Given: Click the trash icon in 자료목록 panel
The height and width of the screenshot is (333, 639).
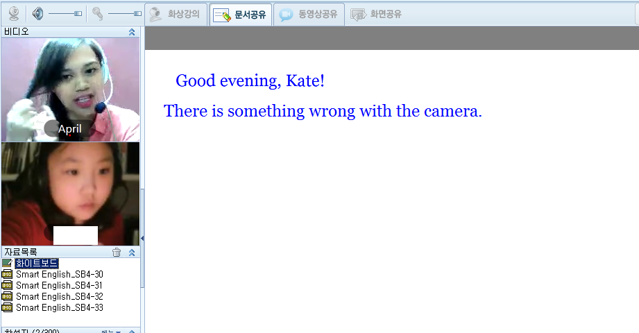Looking at the screenshot, I should 117,253.
